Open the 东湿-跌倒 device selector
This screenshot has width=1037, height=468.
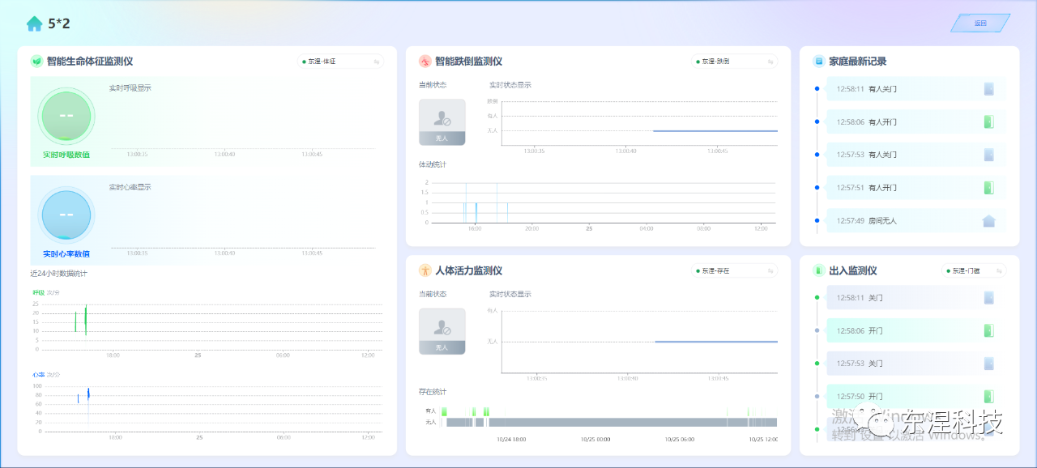point(734,62)
